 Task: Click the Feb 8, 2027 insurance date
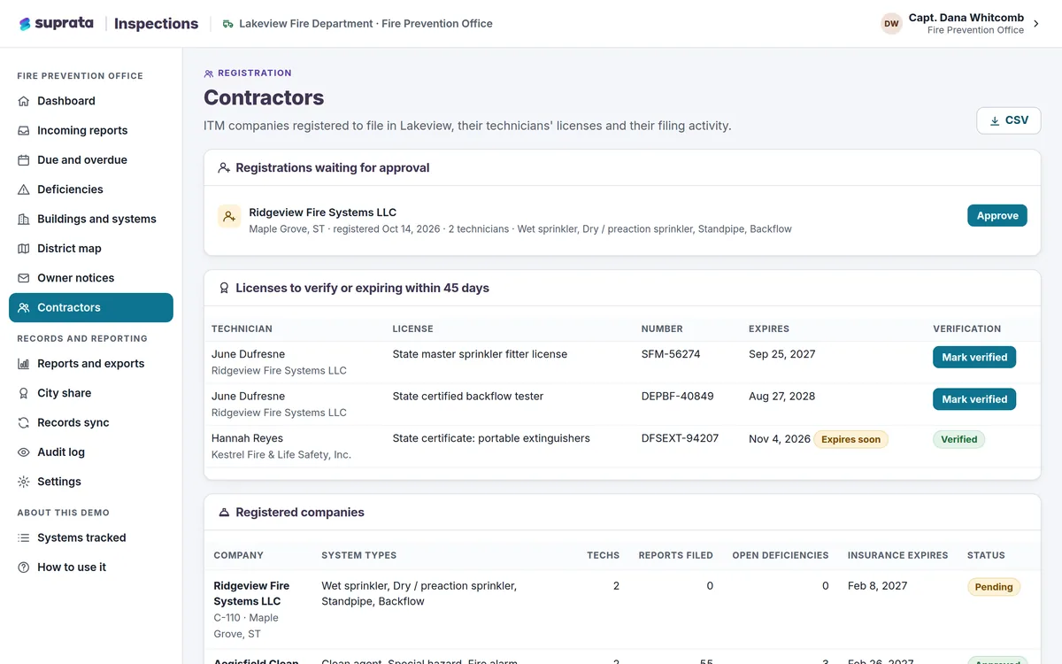tap(877, 586)
